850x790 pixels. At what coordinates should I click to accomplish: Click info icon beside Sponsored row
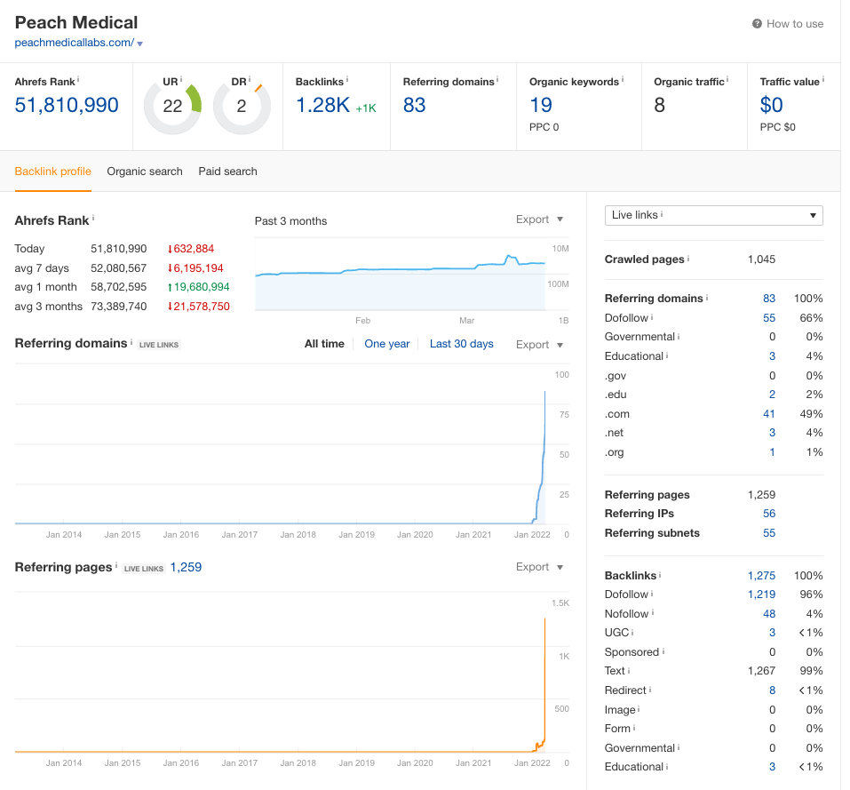tap(663, 651)
